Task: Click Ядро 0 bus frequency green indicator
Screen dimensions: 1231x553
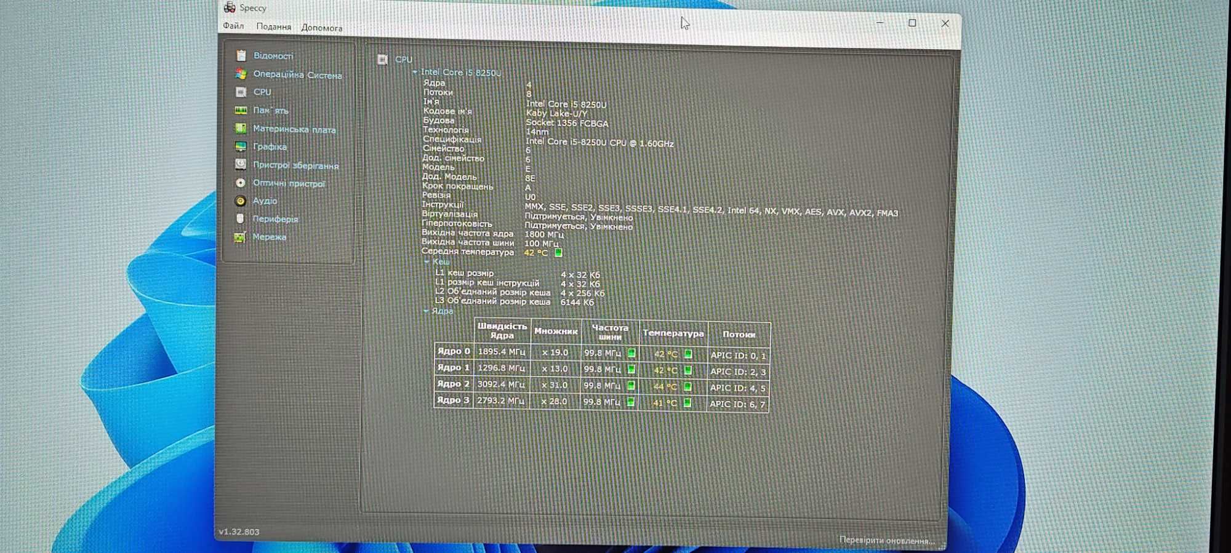Action: coord(632,353)
